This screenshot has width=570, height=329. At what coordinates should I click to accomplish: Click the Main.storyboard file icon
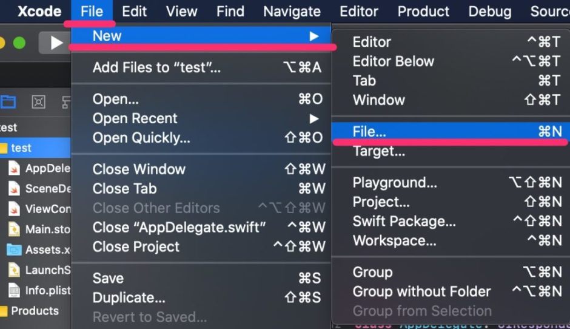(14, 229)
